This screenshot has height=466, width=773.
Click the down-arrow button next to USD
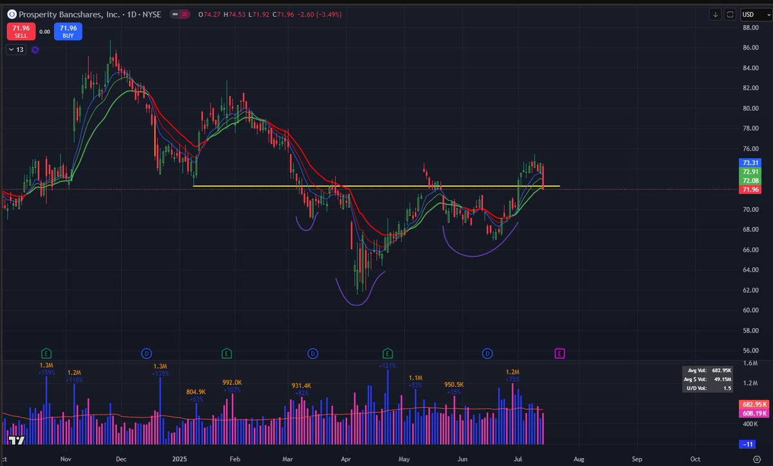point(716,14)
